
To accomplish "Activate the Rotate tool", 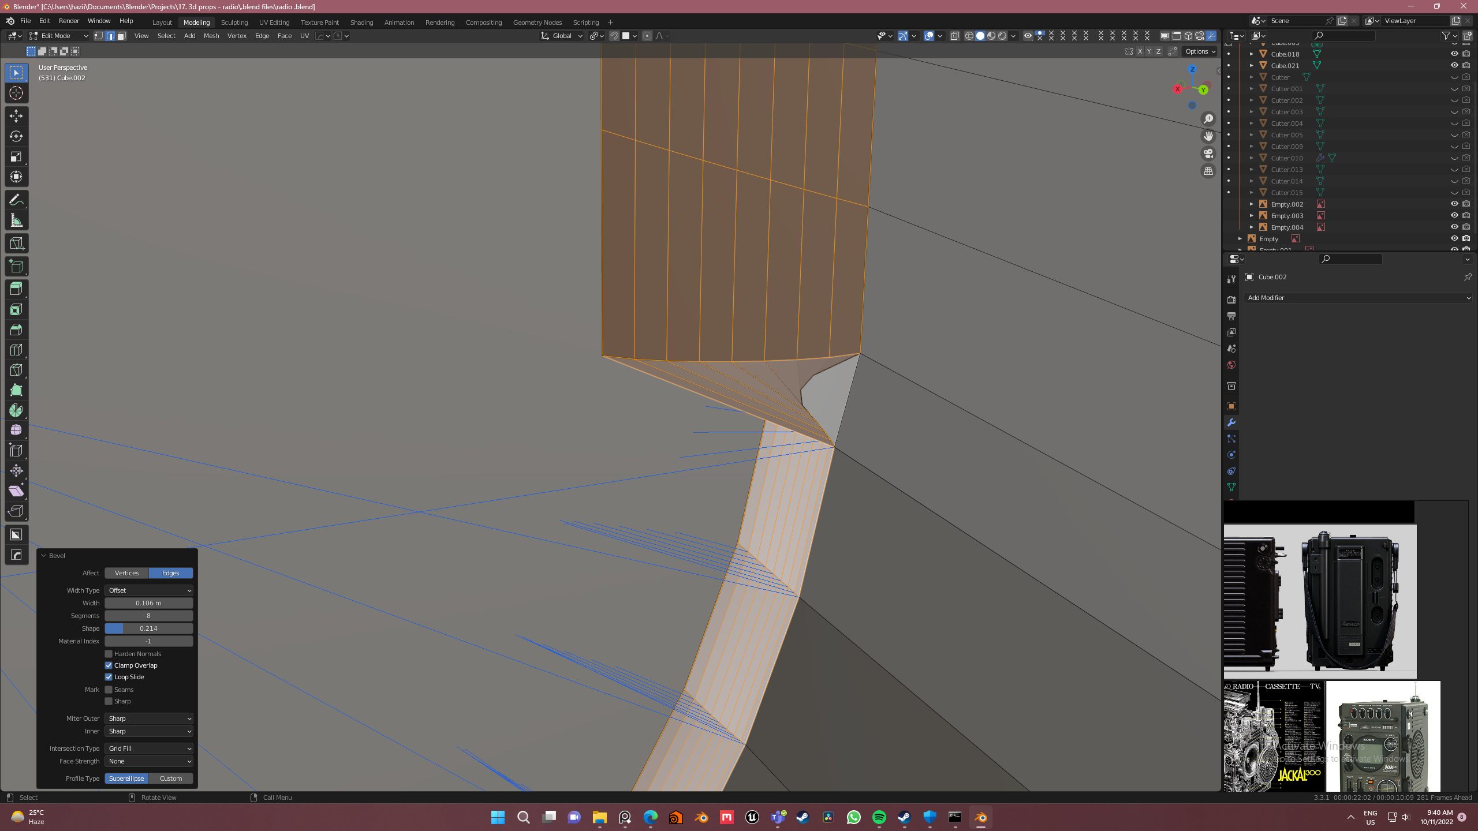I will 16,136.
